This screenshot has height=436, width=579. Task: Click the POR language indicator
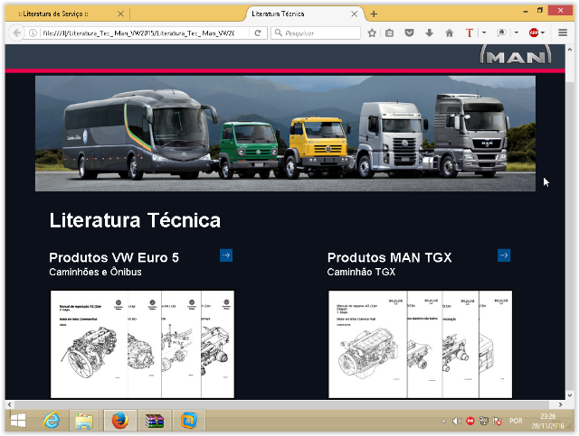click(516, 421)
